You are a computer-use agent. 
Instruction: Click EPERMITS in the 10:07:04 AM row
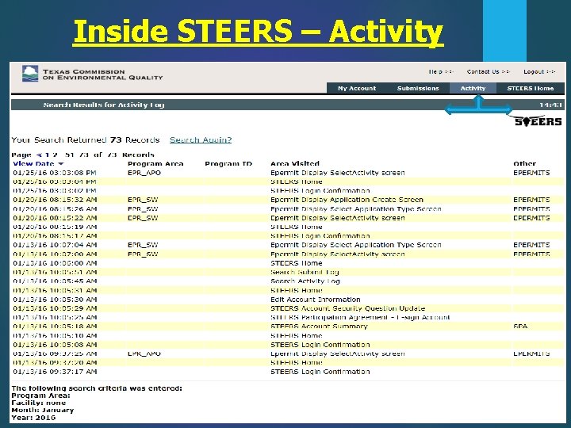pos(531,245)
